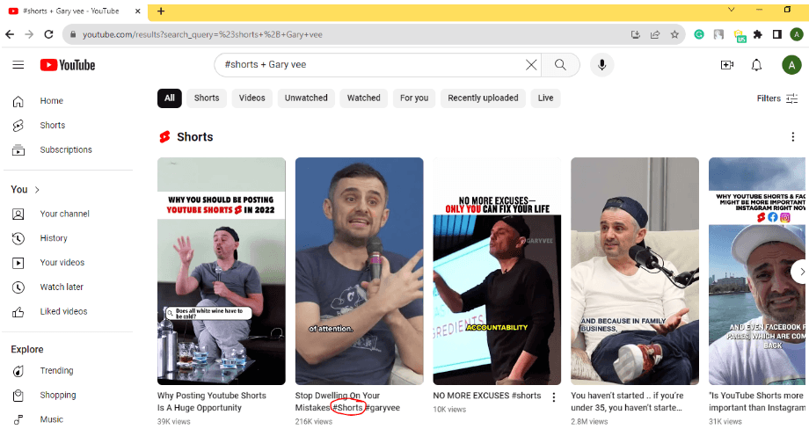
Task: Open 'NO MORE EXCUSES #shorts' title
Action: click(x=487, y=396)
